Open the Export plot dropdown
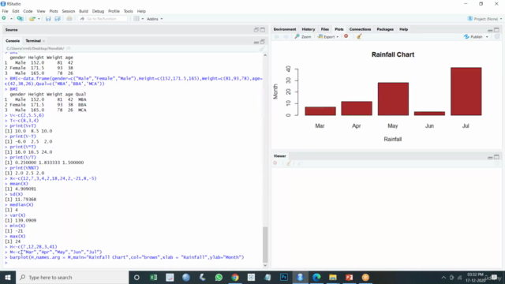Viewport: 505px width, 284px height. [328, 37]
